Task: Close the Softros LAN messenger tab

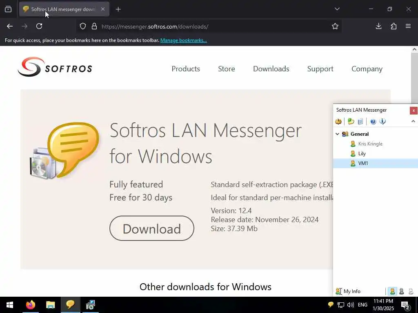Action: pos(103,9)
